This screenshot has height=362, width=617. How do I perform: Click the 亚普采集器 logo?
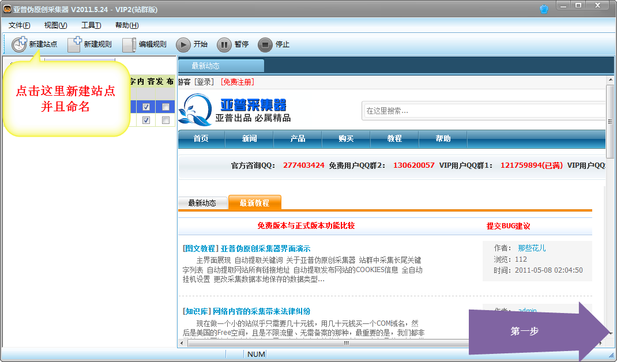pyautogui.click(x=235, y=110)
